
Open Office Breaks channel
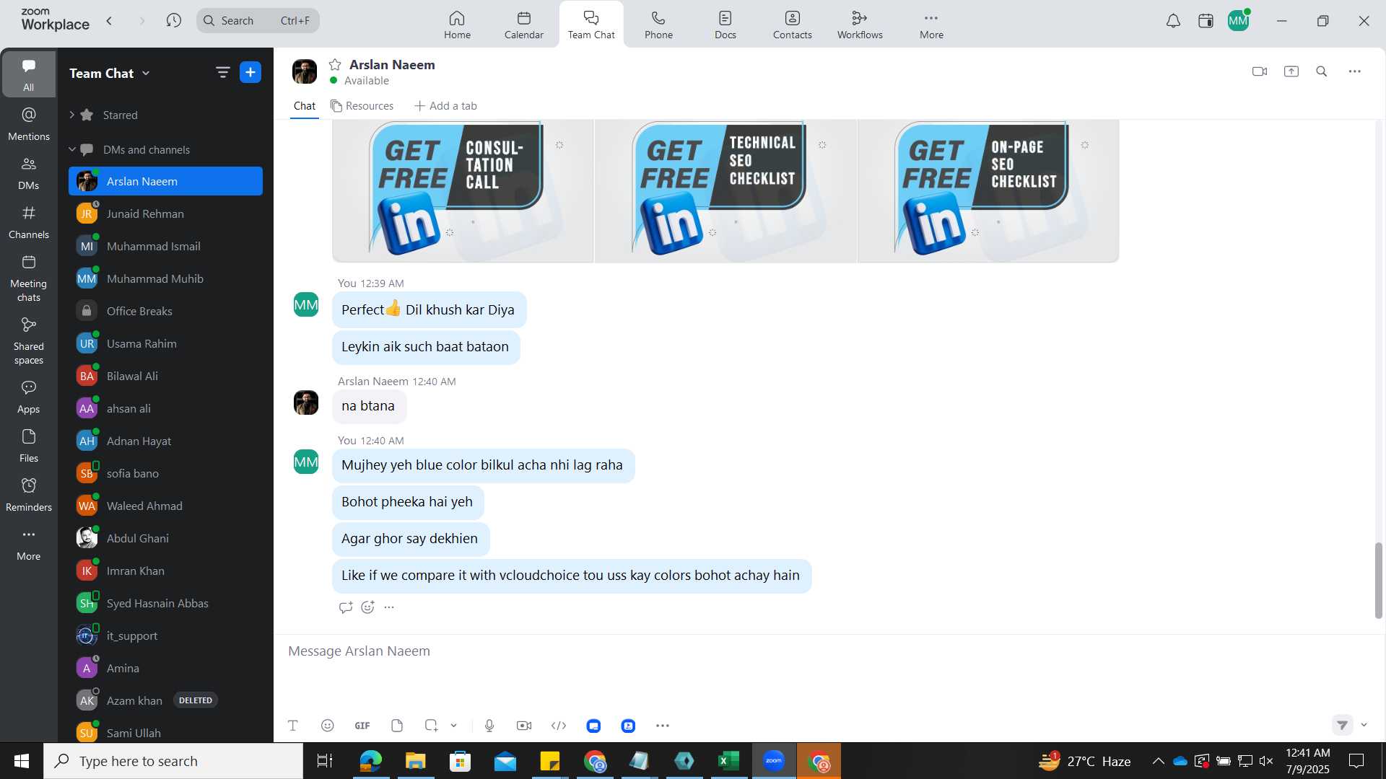pos(165,311)
